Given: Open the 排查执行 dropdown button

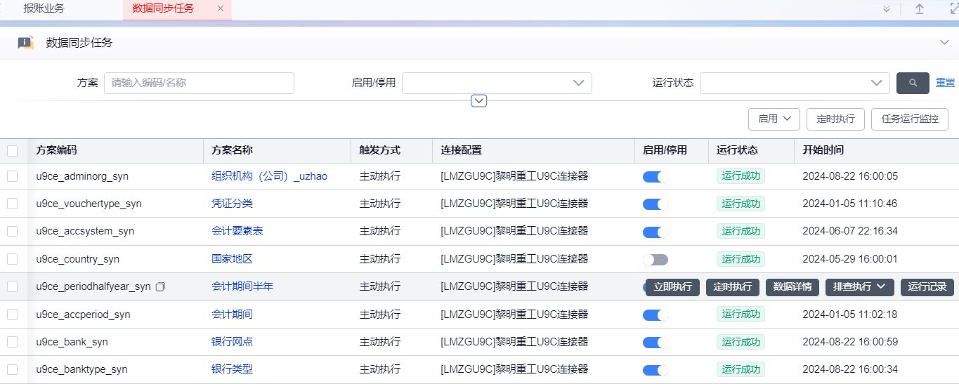Looking at the screenshot, I should point(859,287).
